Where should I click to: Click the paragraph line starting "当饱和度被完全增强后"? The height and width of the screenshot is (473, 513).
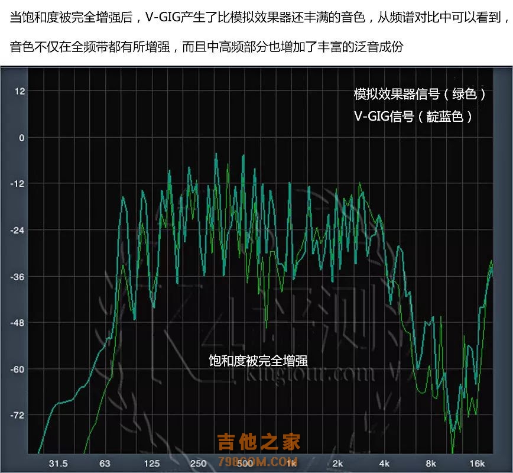tap(260, 17)
